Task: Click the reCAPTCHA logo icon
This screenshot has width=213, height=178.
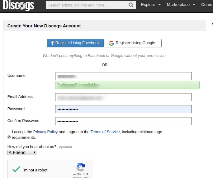Action: [81, 167]
